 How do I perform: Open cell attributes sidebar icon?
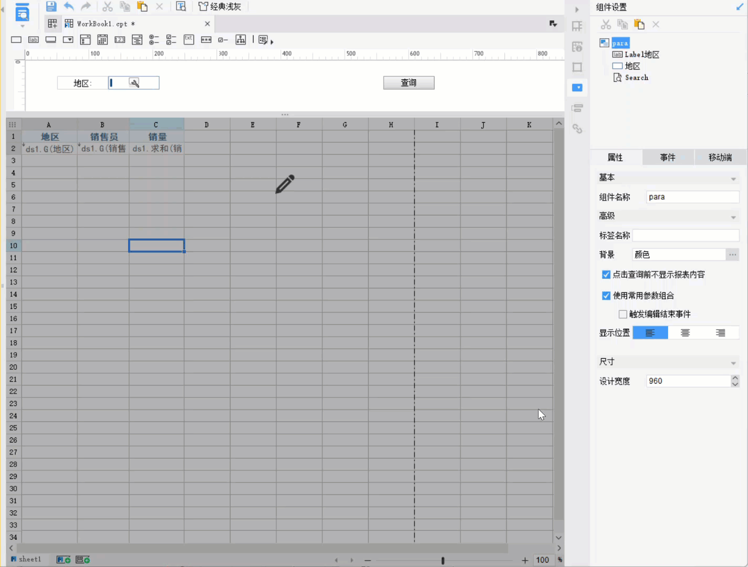(577, 26)
